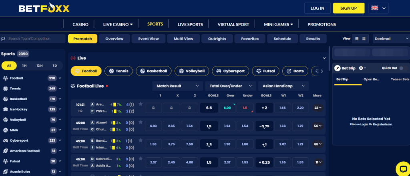Viewport: 410px width, 176px height.
Task: Select the Cybersport live chip
Action: coord(230,71)
